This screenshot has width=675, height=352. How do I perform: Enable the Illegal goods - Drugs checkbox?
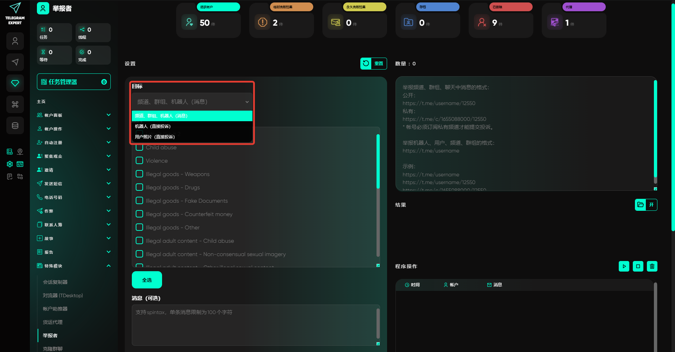click(x=140, y=187)
